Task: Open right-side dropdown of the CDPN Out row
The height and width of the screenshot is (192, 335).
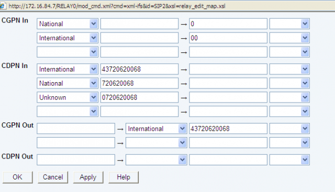Action: (289, 160)
